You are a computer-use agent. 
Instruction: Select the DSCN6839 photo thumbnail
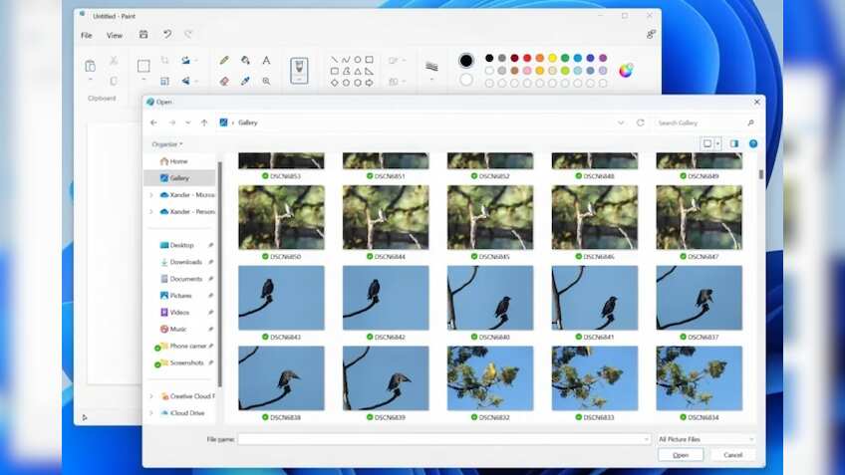pos(386,378)
